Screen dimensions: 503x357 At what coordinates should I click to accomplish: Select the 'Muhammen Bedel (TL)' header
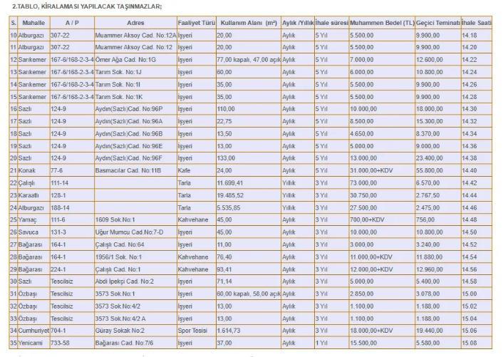pyautogui.click(x=382, y=23)
